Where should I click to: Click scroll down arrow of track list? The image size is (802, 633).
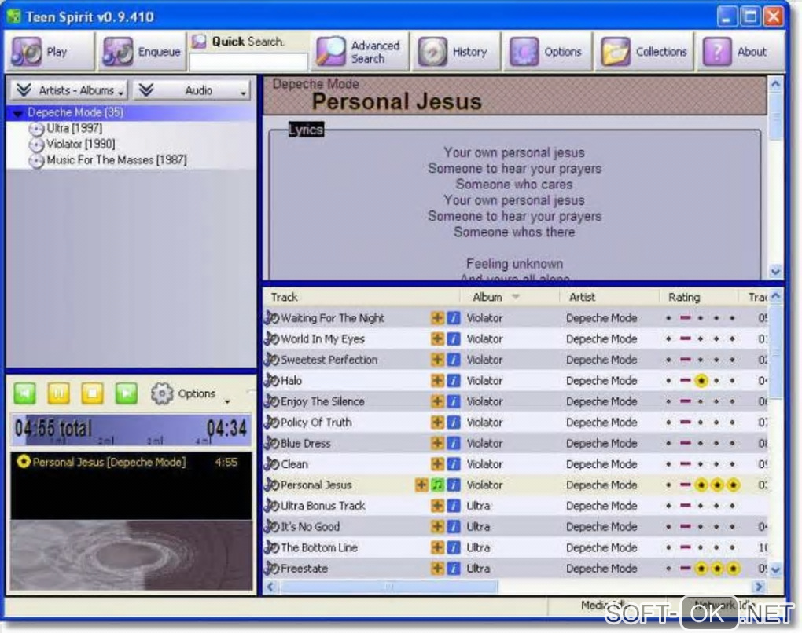(775, 569)
